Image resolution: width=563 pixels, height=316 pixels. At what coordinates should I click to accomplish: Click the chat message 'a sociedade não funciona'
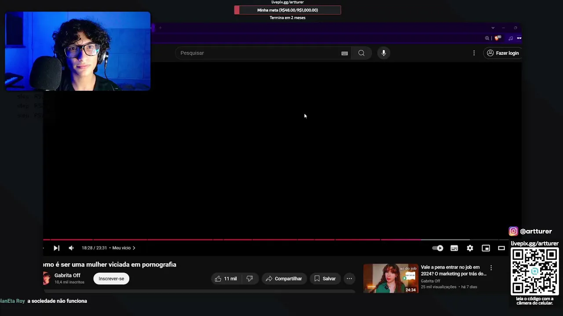57,301
